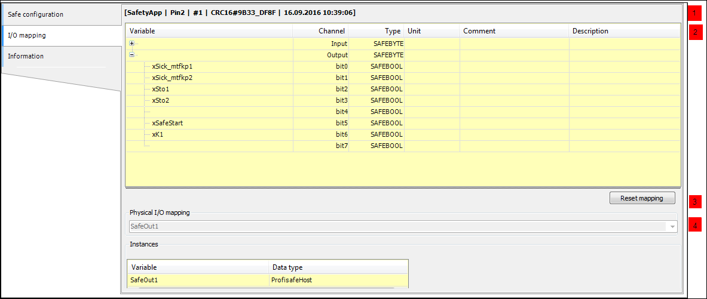
Task: Expand the Input SAFEBYTE row
Action: point(131,44)
